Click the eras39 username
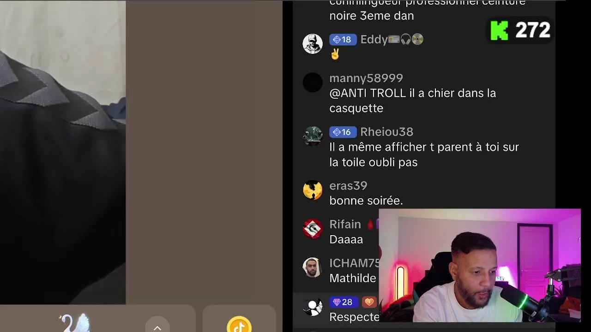This screenshot has width=591, height=332. click(348, 186)
